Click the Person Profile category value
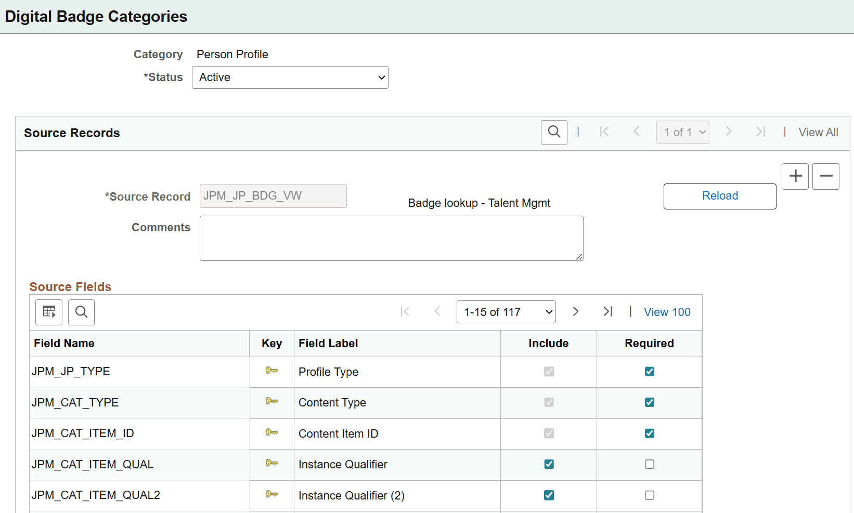854x513 pixels. [x=232, y=54]
